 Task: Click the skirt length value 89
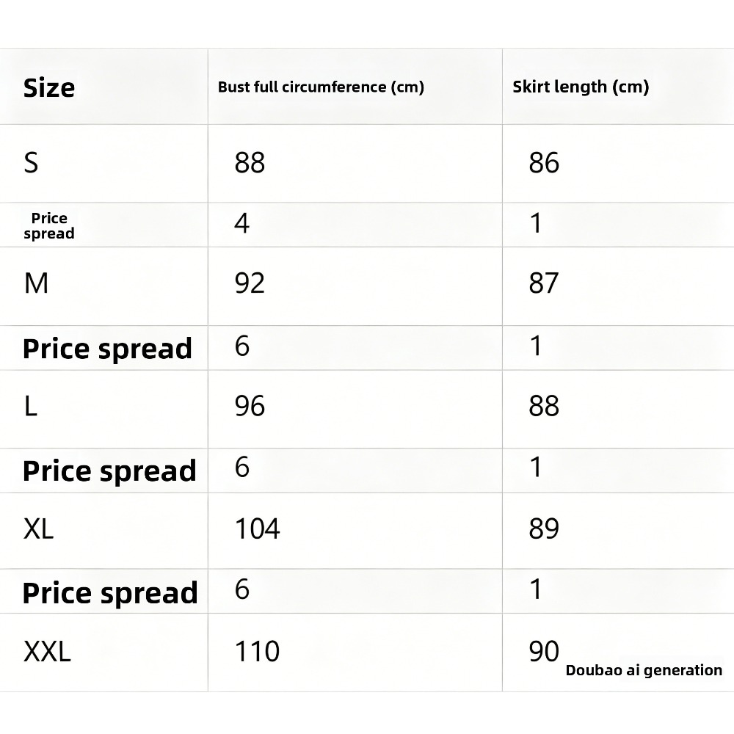(x=544, y=529)
